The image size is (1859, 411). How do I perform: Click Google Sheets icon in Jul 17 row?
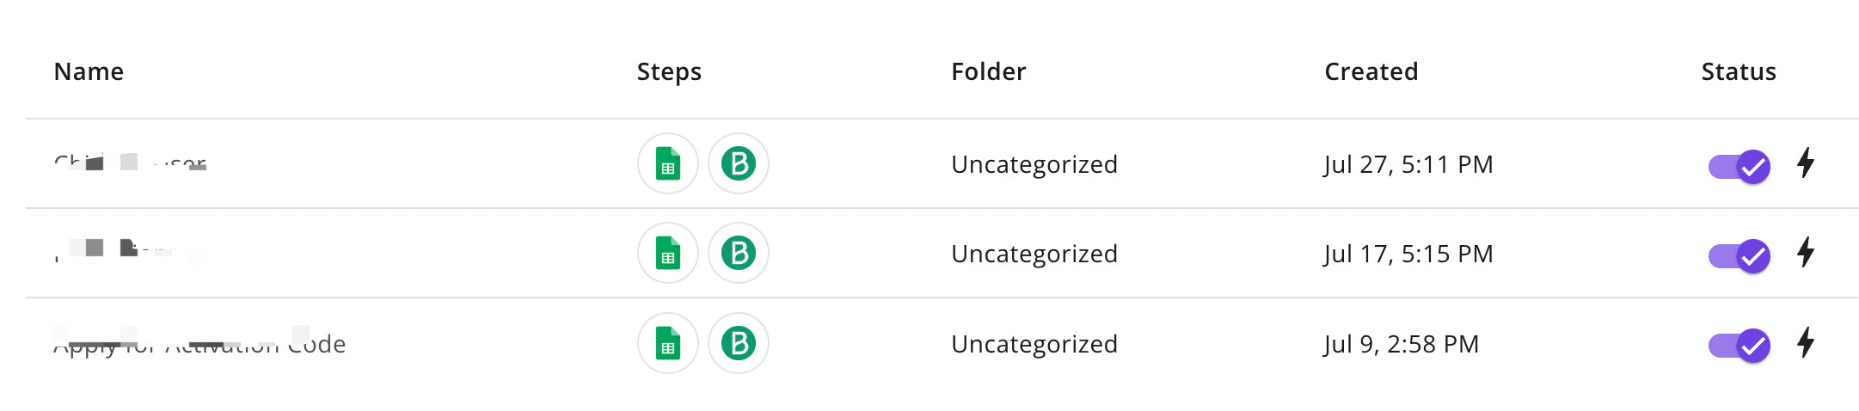click(x=667, y=253)
